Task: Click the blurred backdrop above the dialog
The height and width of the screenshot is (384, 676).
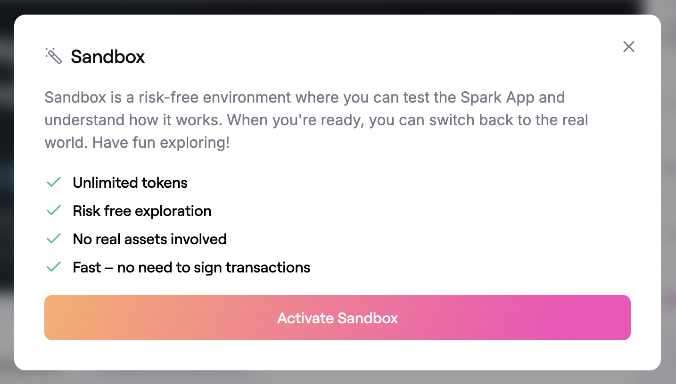Action: coord(330,7)
